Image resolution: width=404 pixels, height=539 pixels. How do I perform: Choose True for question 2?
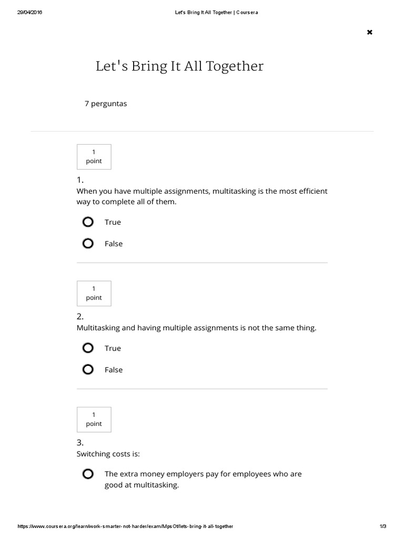pyautogui.click(x=88, y=348)
